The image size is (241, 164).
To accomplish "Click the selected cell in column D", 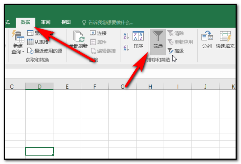I will (39, 151).
